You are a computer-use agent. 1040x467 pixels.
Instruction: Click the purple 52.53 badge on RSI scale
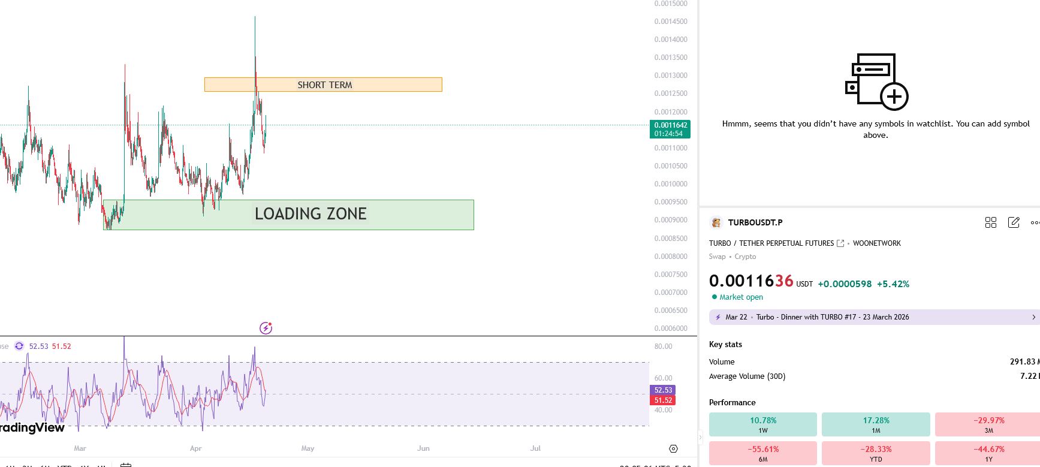coord(662,390)
